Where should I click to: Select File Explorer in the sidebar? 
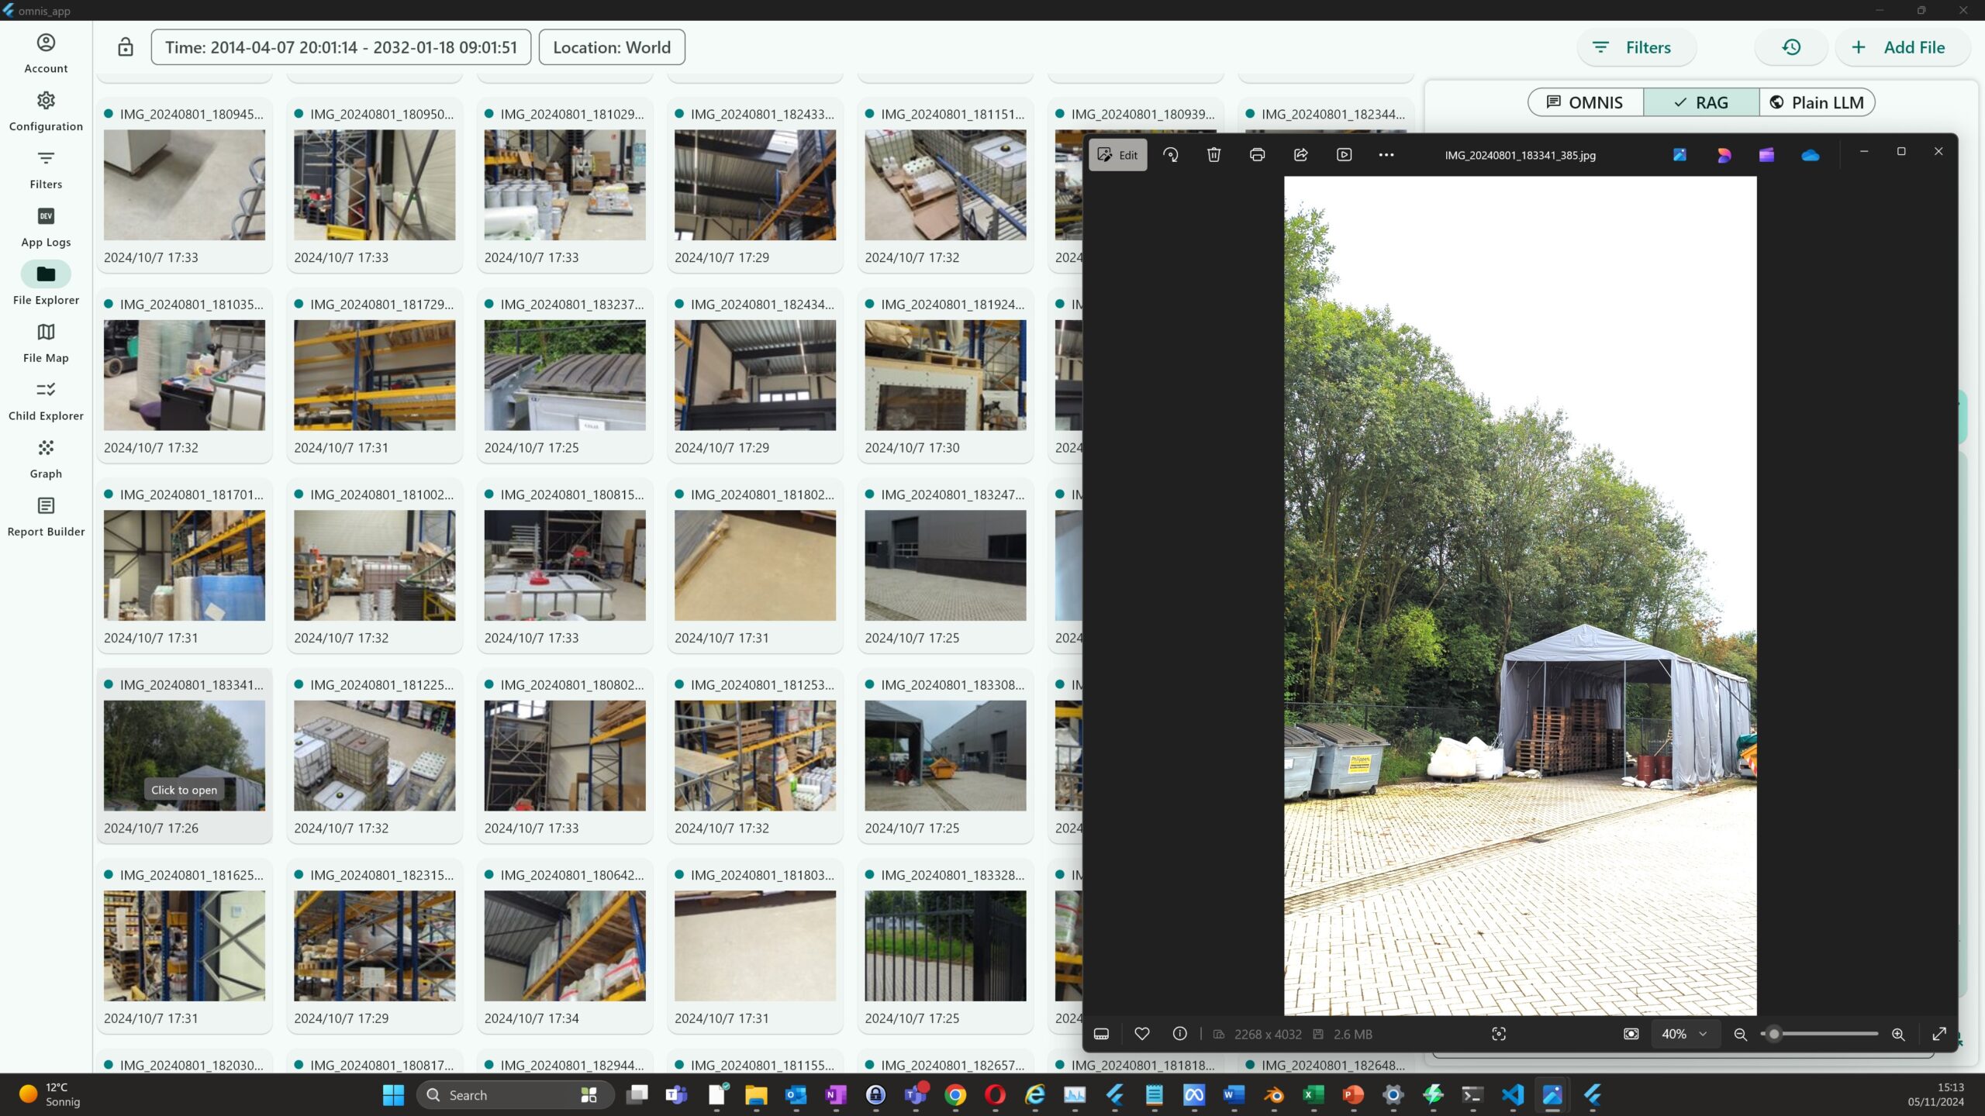coord(46,285)
